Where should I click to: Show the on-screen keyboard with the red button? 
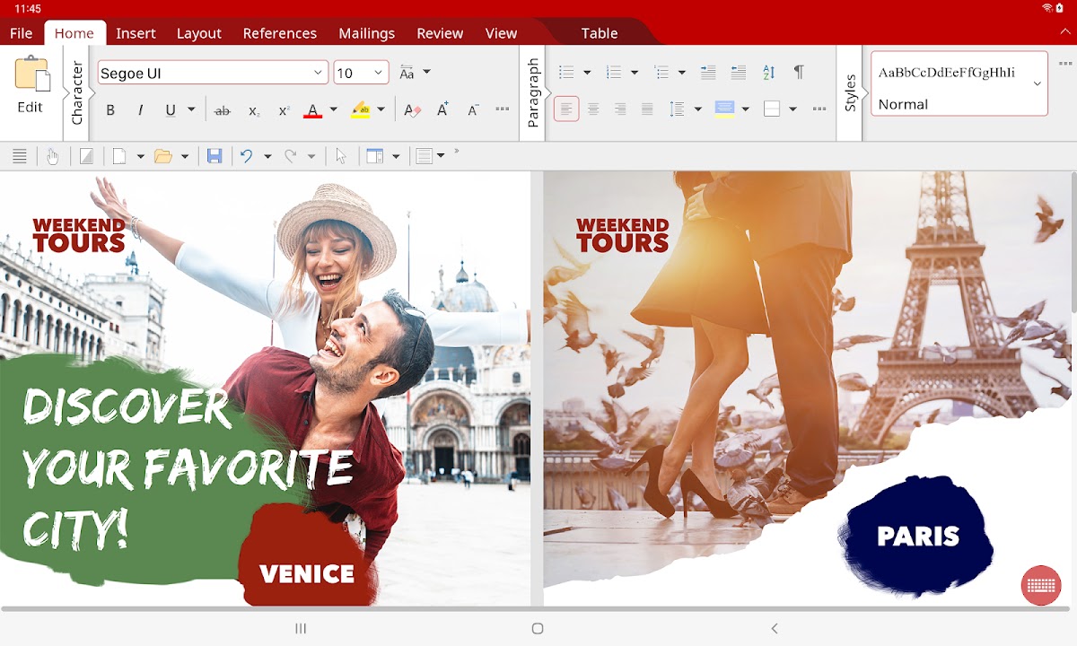click(x=1041, y=585)
